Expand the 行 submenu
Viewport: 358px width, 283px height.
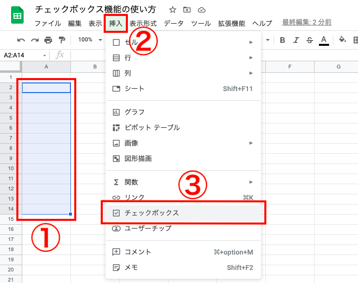point(183,58)
